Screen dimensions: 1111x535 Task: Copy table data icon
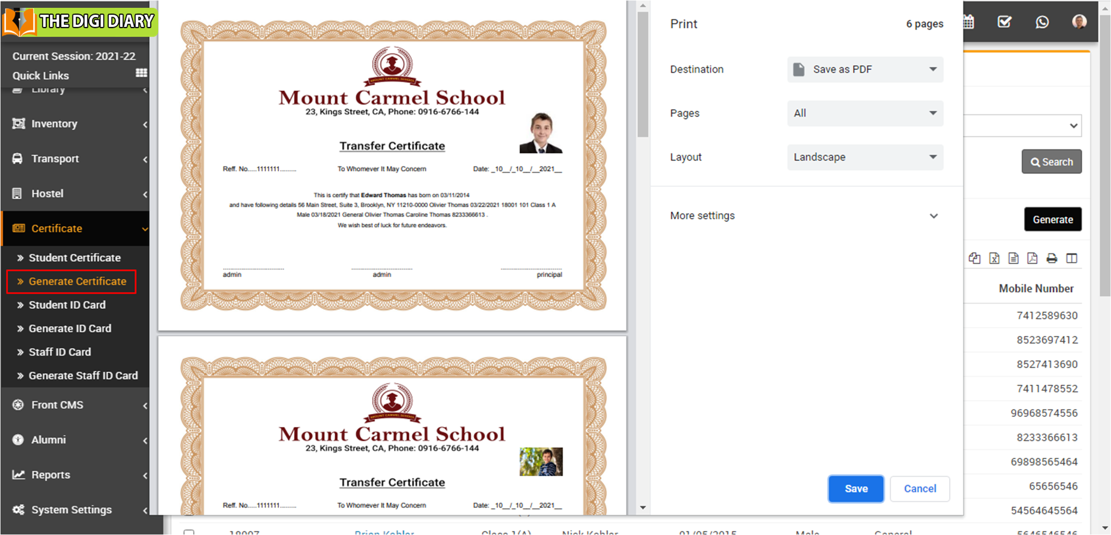tap(975, 258)
